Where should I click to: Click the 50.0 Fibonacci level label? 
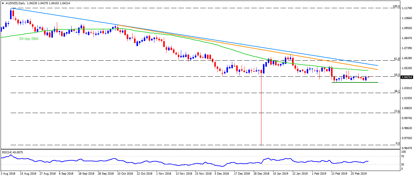(396, 75)
